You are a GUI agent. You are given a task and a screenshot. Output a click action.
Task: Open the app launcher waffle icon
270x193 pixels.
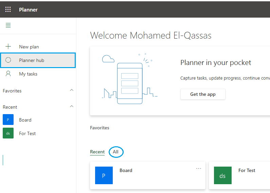(x=8, y=9)
